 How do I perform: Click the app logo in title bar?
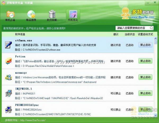3,3
